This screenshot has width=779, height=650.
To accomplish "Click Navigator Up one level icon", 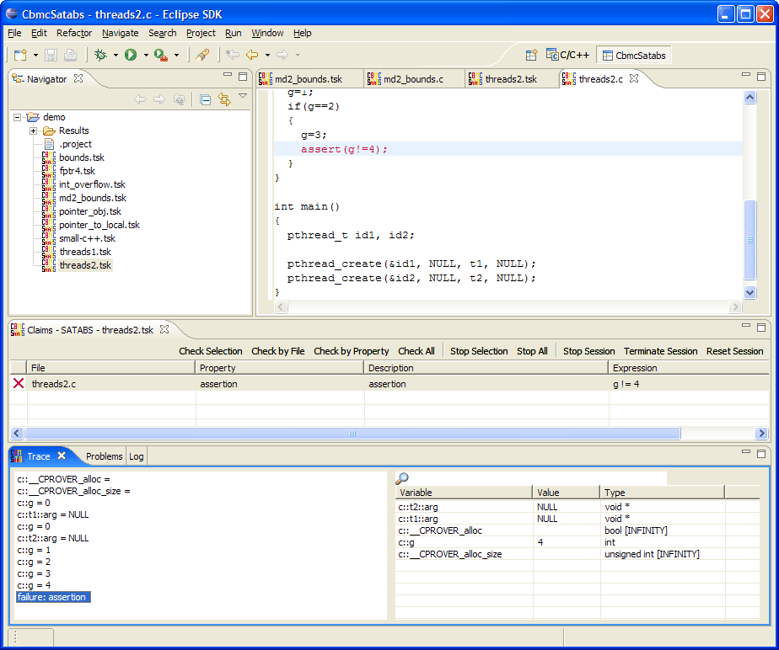I will point(179,99).
